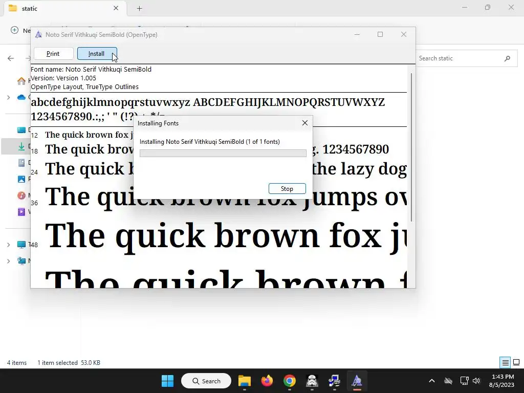This screenshot has height=393, width=524.
Task: Click the OneDrive tray icon
Action: 448,381
